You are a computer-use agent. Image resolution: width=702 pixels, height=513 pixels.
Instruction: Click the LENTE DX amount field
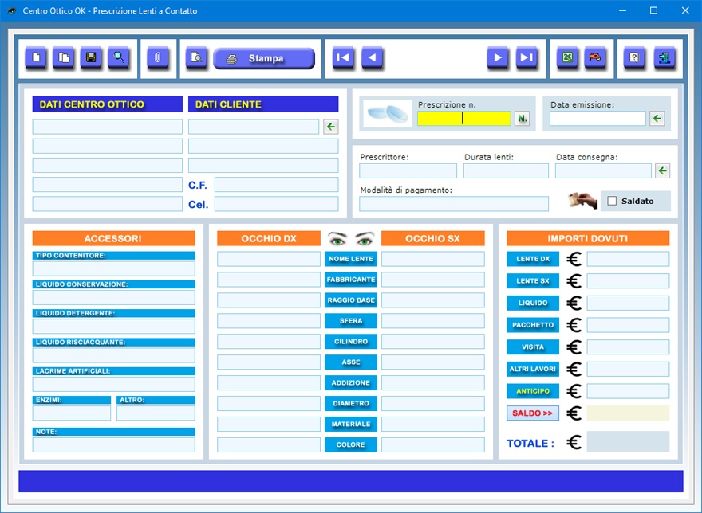pyautogui.click(x=628, y=259)
